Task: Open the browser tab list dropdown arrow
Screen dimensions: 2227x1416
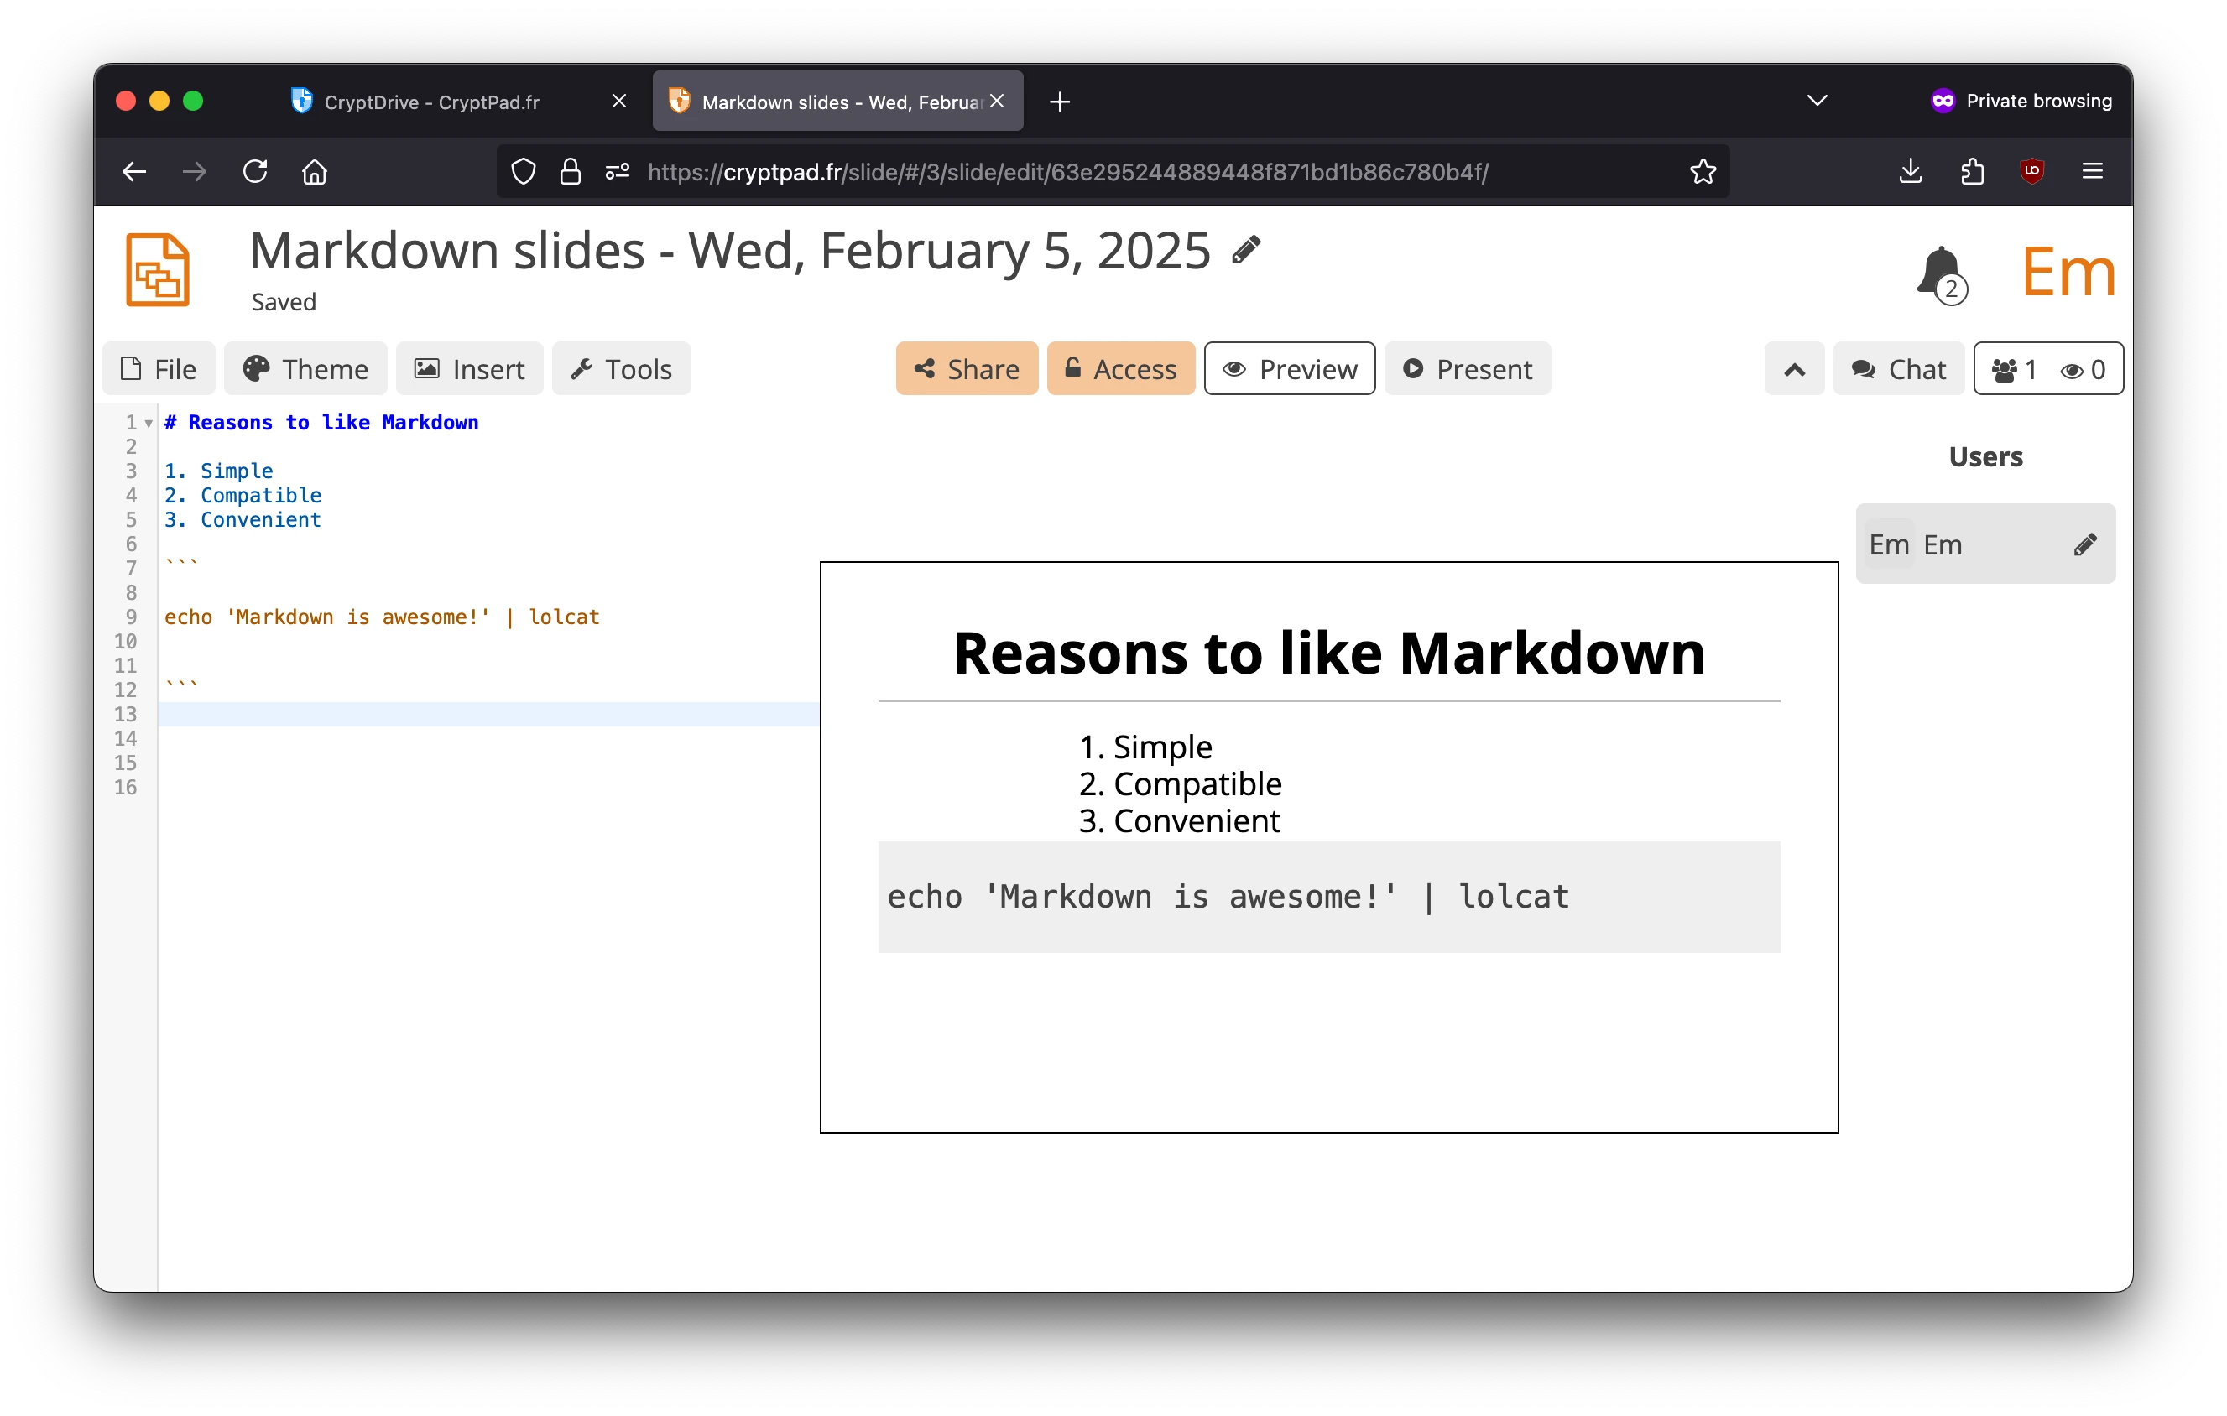Action: [1817, 100]
